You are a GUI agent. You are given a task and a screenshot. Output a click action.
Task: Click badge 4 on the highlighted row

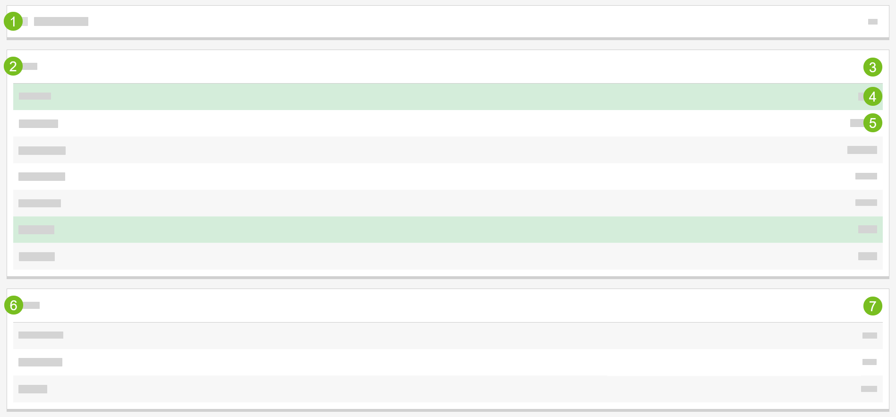coord(872,96)
